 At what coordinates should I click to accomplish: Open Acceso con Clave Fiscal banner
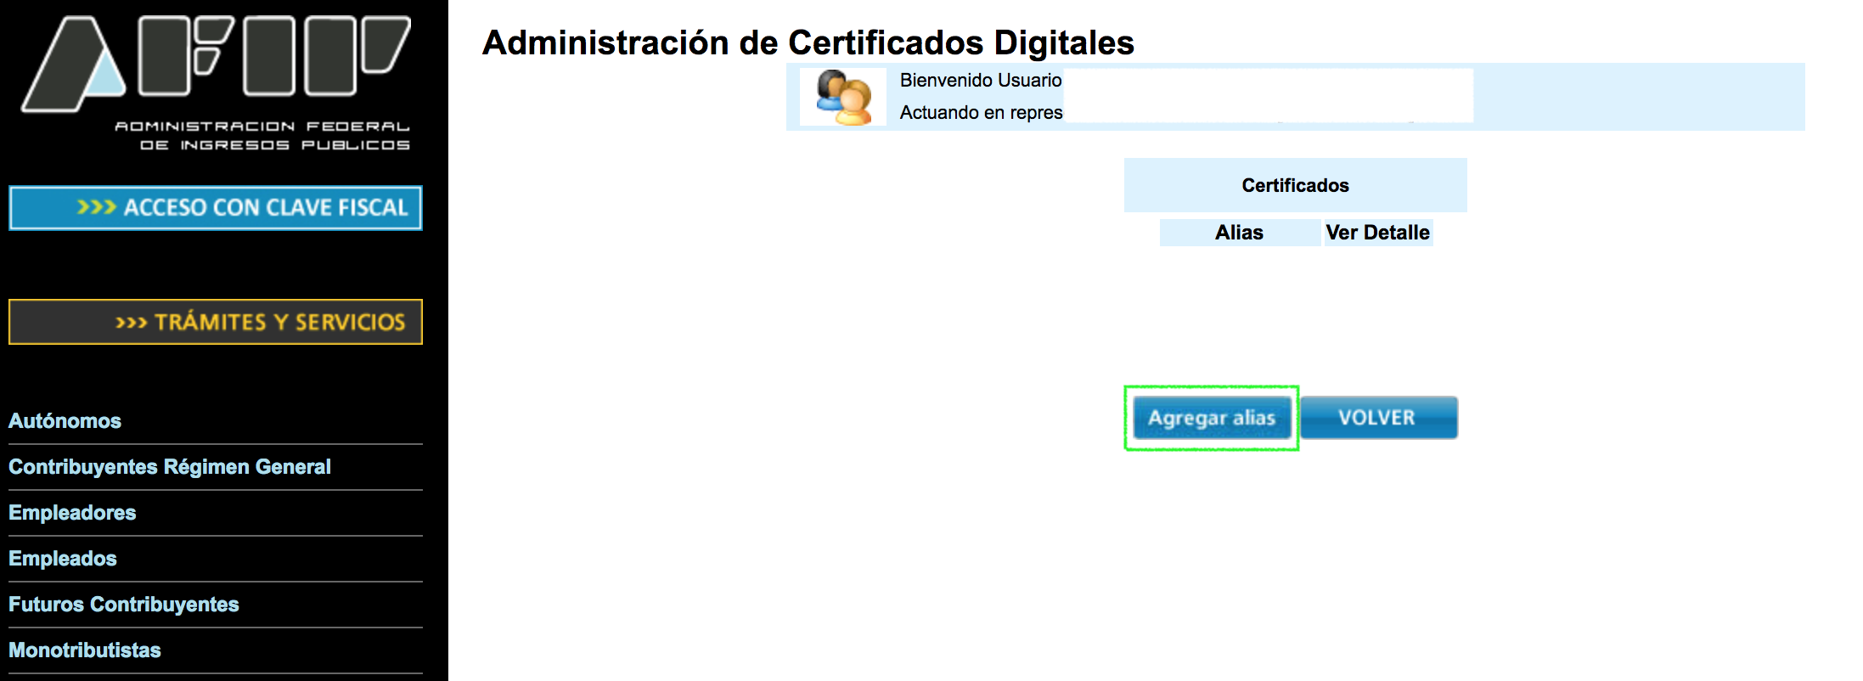tap(216, 208)
